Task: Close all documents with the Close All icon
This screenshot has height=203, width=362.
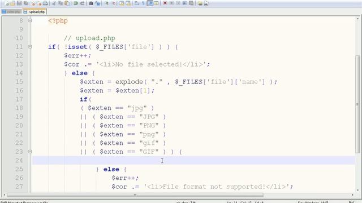Action: click(x=40, y=3)
